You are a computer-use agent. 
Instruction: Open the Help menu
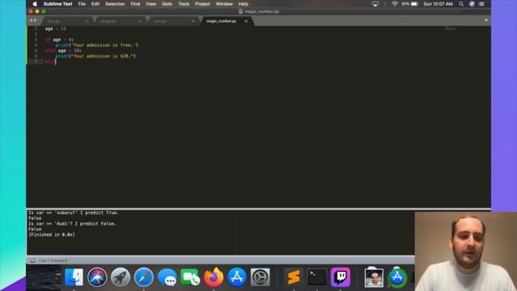(243, 4)
